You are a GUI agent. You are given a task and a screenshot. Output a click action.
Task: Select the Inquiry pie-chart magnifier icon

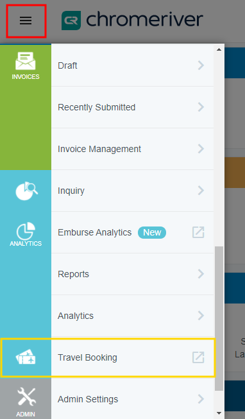click(26, 191)
